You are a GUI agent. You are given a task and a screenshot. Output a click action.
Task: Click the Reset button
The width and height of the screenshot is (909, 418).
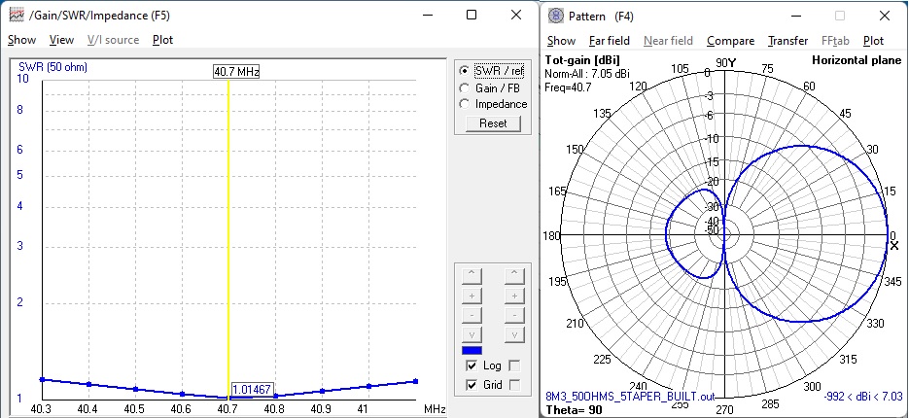click(x=493, y=123)
